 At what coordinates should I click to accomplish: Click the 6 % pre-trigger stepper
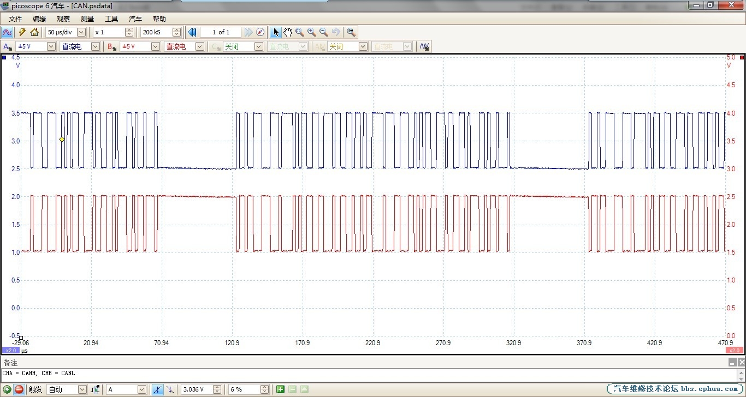click(265, 389)
